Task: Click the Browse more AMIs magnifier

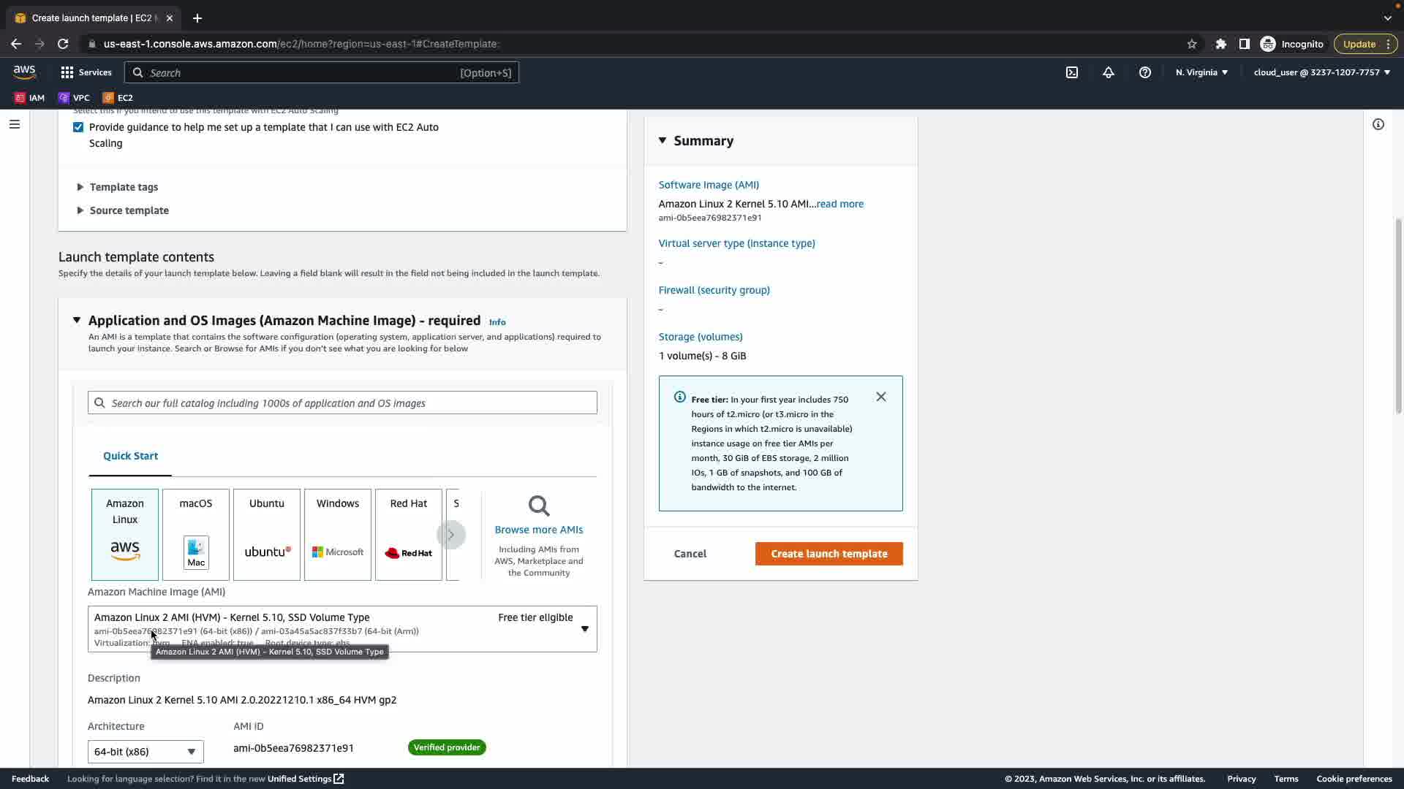Action: pos(539,506)
